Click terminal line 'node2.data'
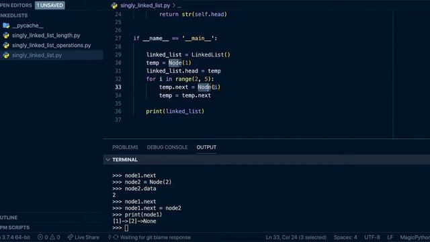 [x=140, y=188]
